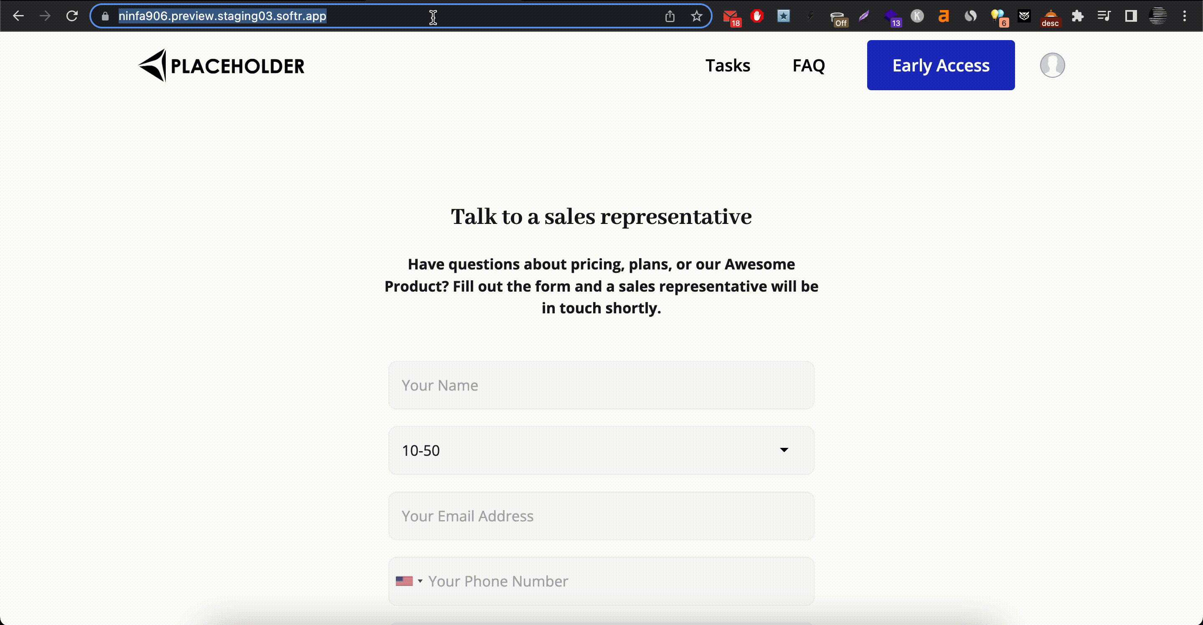Click the share icon in address bar
The width and height of the screenshot is (1203, 625).
pos(670,15)
